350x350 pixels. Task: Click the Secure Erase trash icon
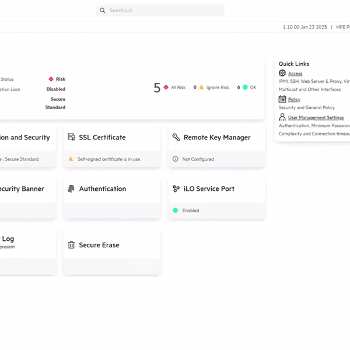click(x=71, y=245)
